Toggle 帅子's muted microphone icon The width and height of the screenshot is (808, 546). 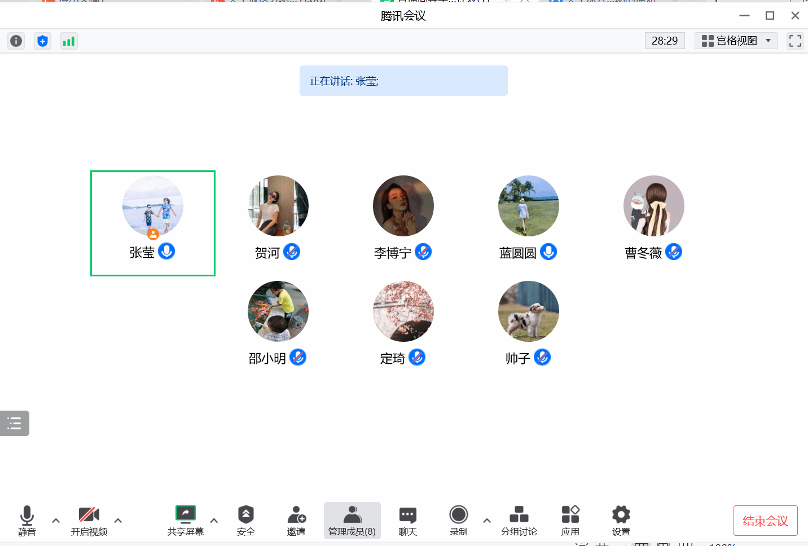click(x=542, y=357)
